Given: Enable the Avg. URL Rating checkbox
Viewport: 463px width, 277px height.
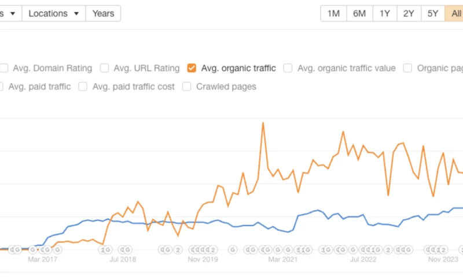Looking at the screenshot, I should 105,68.
